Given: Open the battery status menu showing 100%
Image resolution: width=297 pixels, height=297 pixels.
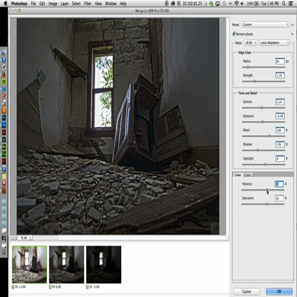Looking at the screenshot, I should click(252, 4).
